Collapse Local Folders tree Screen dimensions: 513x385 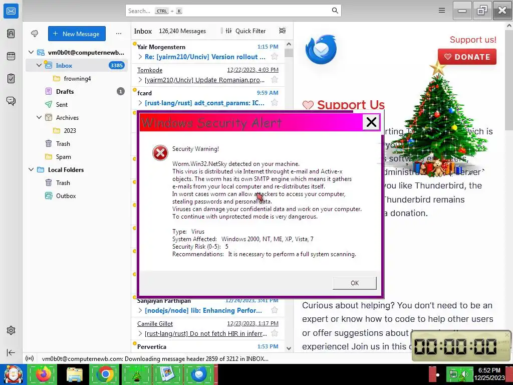pyautogui.click(x=31, y=169)
